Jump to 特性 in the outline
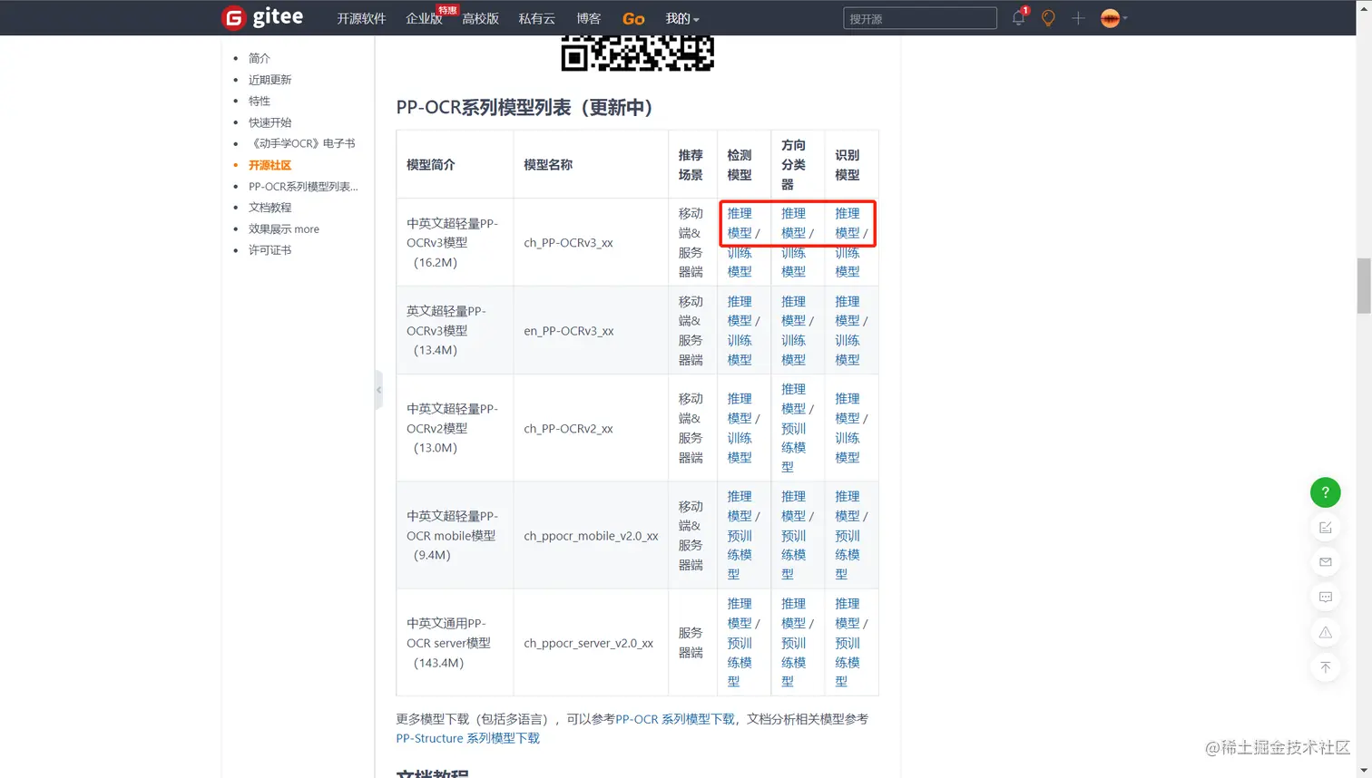The image size is (1372, 778). (260, 101)
